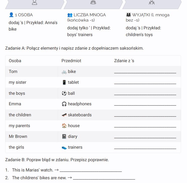Click the family outline icon in third arrow
This screenshot has width=187, height=183.
(152, 2)
